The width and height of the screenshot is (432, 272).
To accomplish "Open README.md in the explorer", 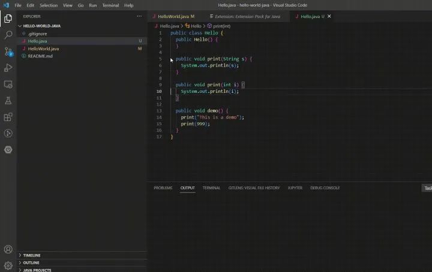I will click(40, 56).
